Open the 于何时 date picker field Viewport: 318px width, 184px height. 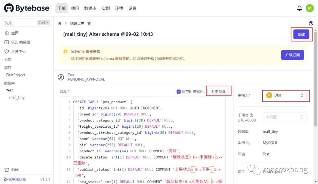pyautogui.click(x=284, y=117)
